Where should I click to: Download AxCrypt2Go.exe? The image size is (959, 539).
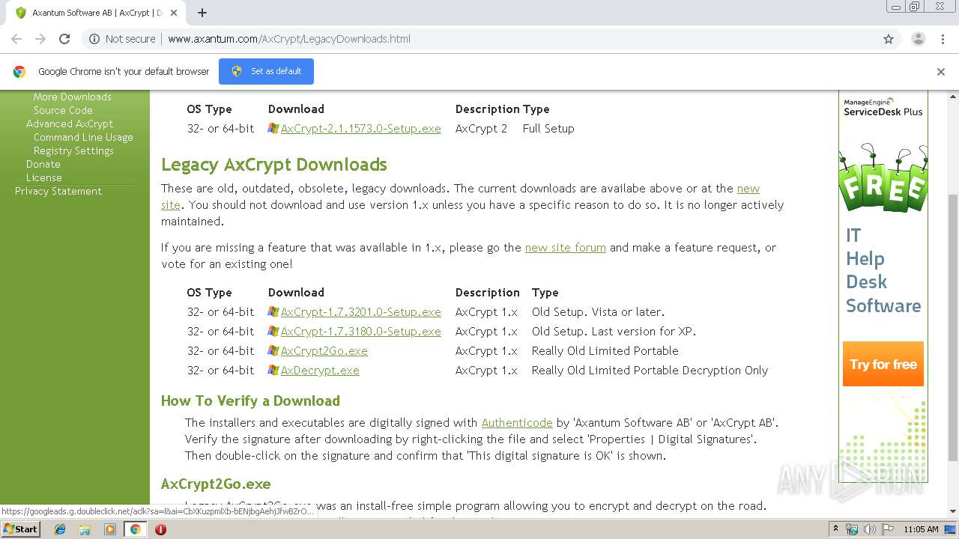[x=324, y=351]
